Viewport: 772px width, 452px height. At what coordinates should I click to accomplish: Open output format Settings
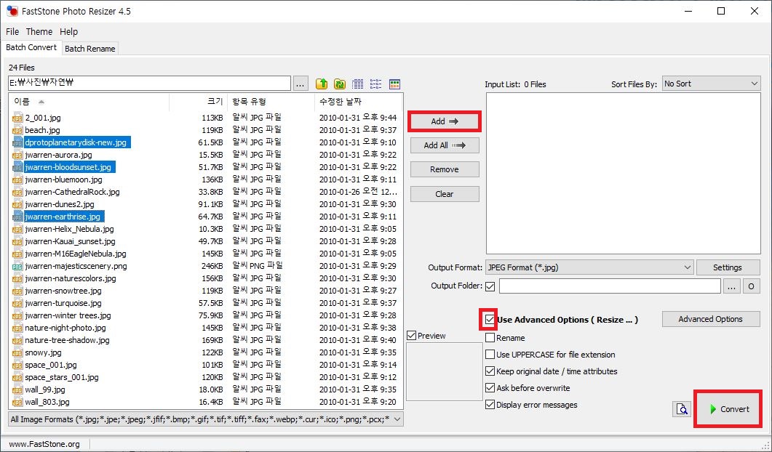(x=728, y=267)
